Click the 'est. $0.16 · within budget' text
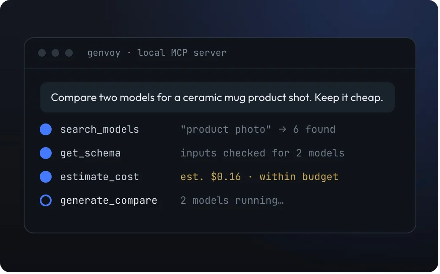Screen dimensions: 440x274 pyautogui.click(x=259, y=177)
